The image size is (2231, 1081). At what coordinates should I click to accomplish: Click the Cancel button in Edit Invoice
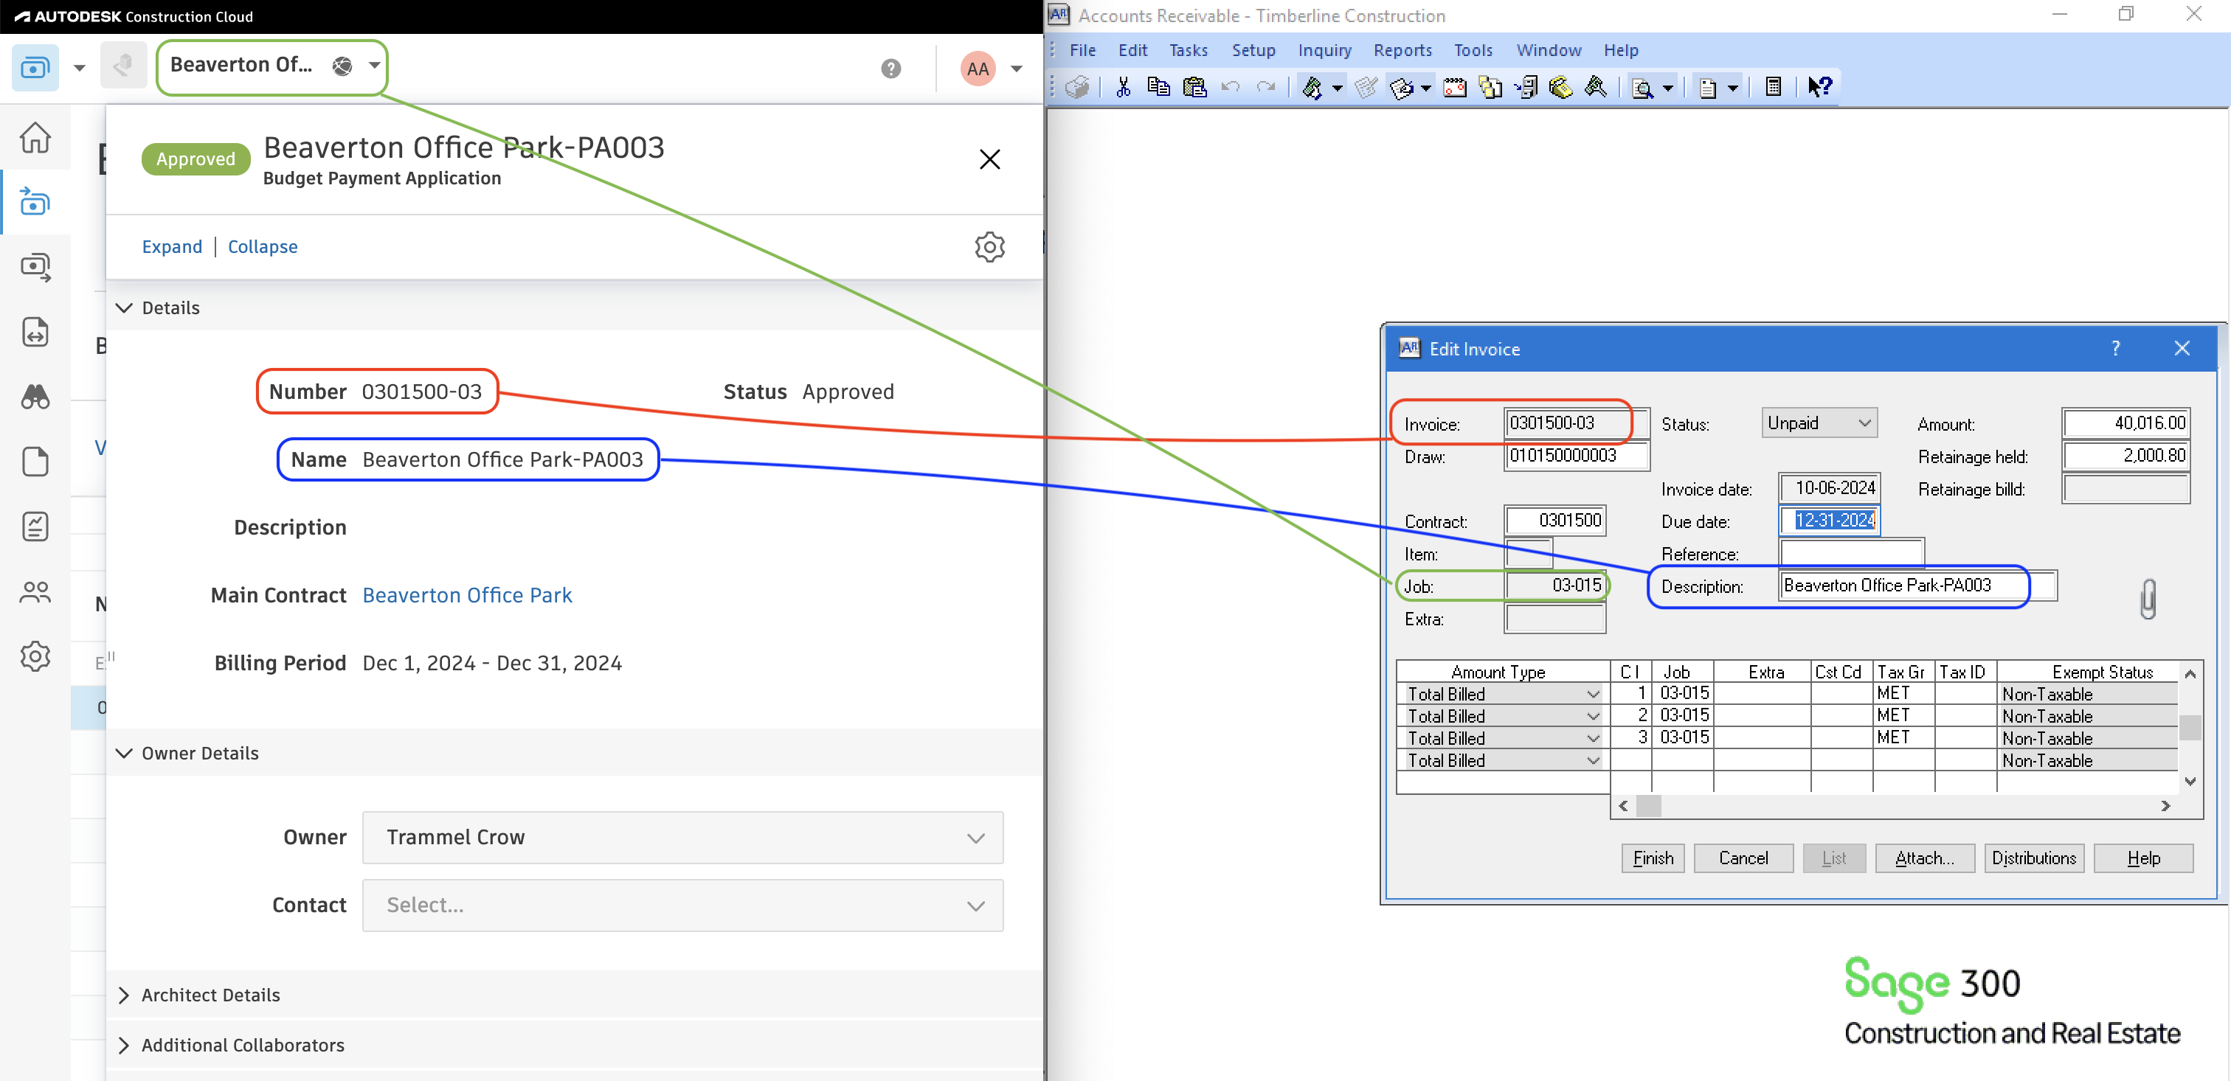coord(1743,858)
